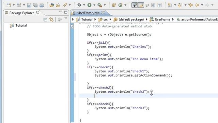Click the Run External Tools icon
The width and height of the screenshot is (218, 123).
pos(100,5)
